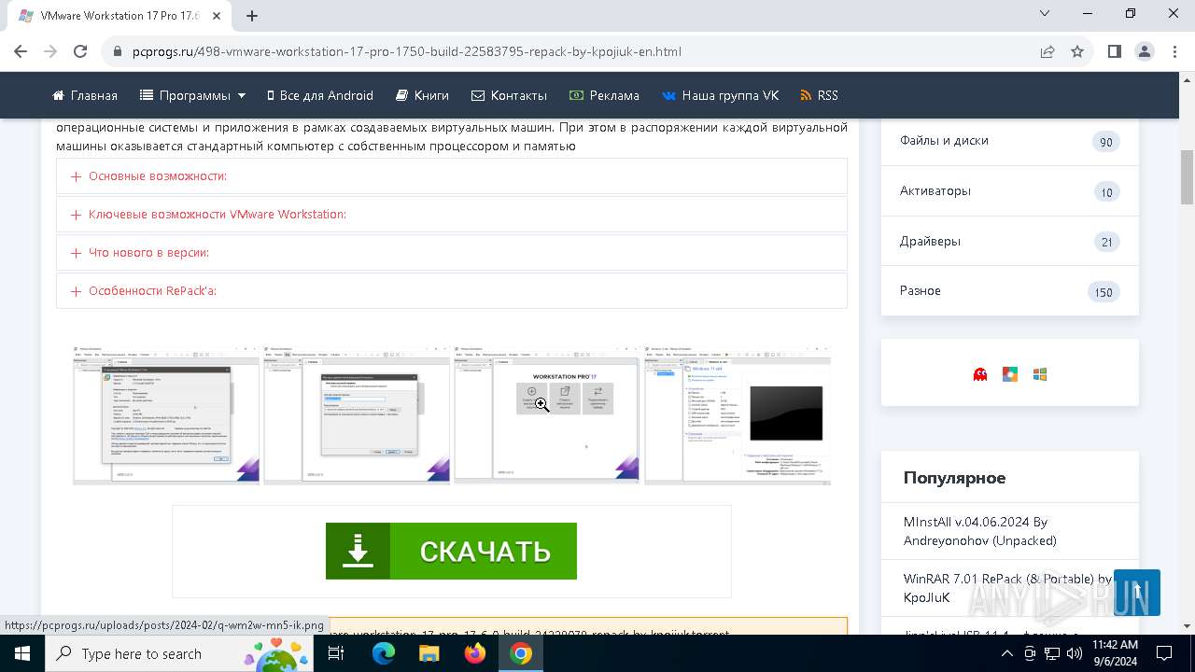Click the Windows logo icon in the sidebar widget

(x=1040, y=374)
